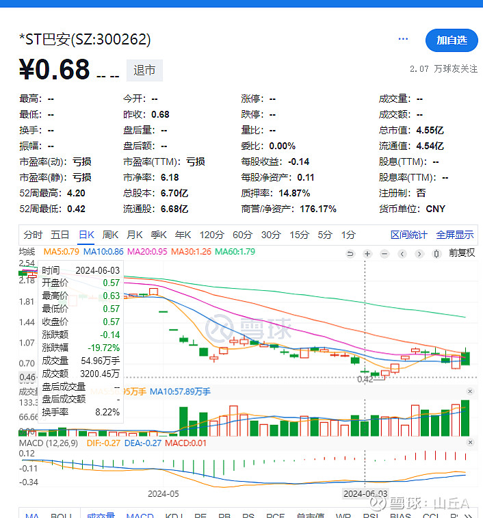Select the 季K quarterly candlestick tab

tap(159, 235)
